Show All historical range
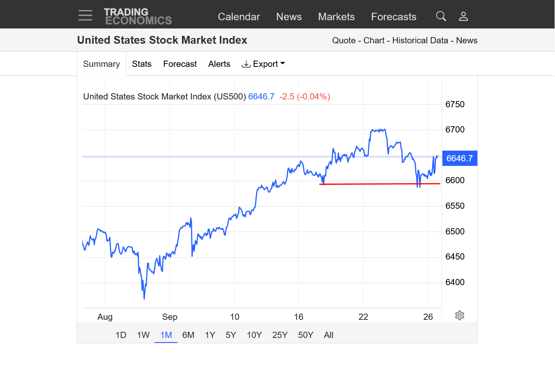Screen dimensions: 555x366 pyautogui.click(x=328, y=335)
